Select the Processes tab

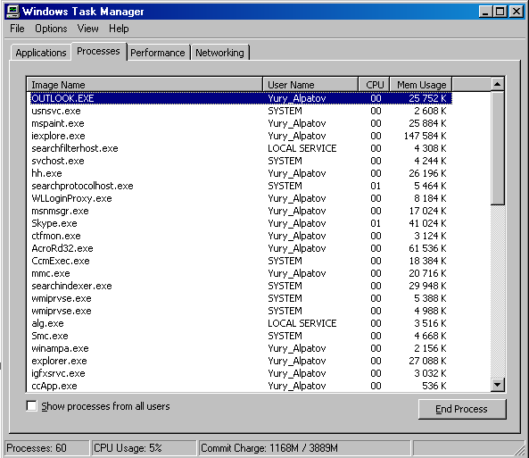coord(98,52)
